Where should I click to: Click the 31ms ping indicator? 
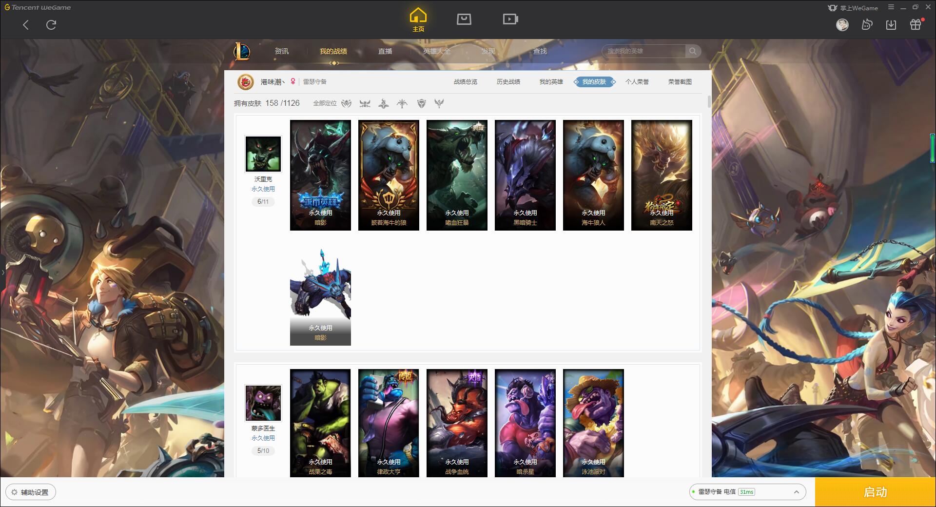point(746,492)
